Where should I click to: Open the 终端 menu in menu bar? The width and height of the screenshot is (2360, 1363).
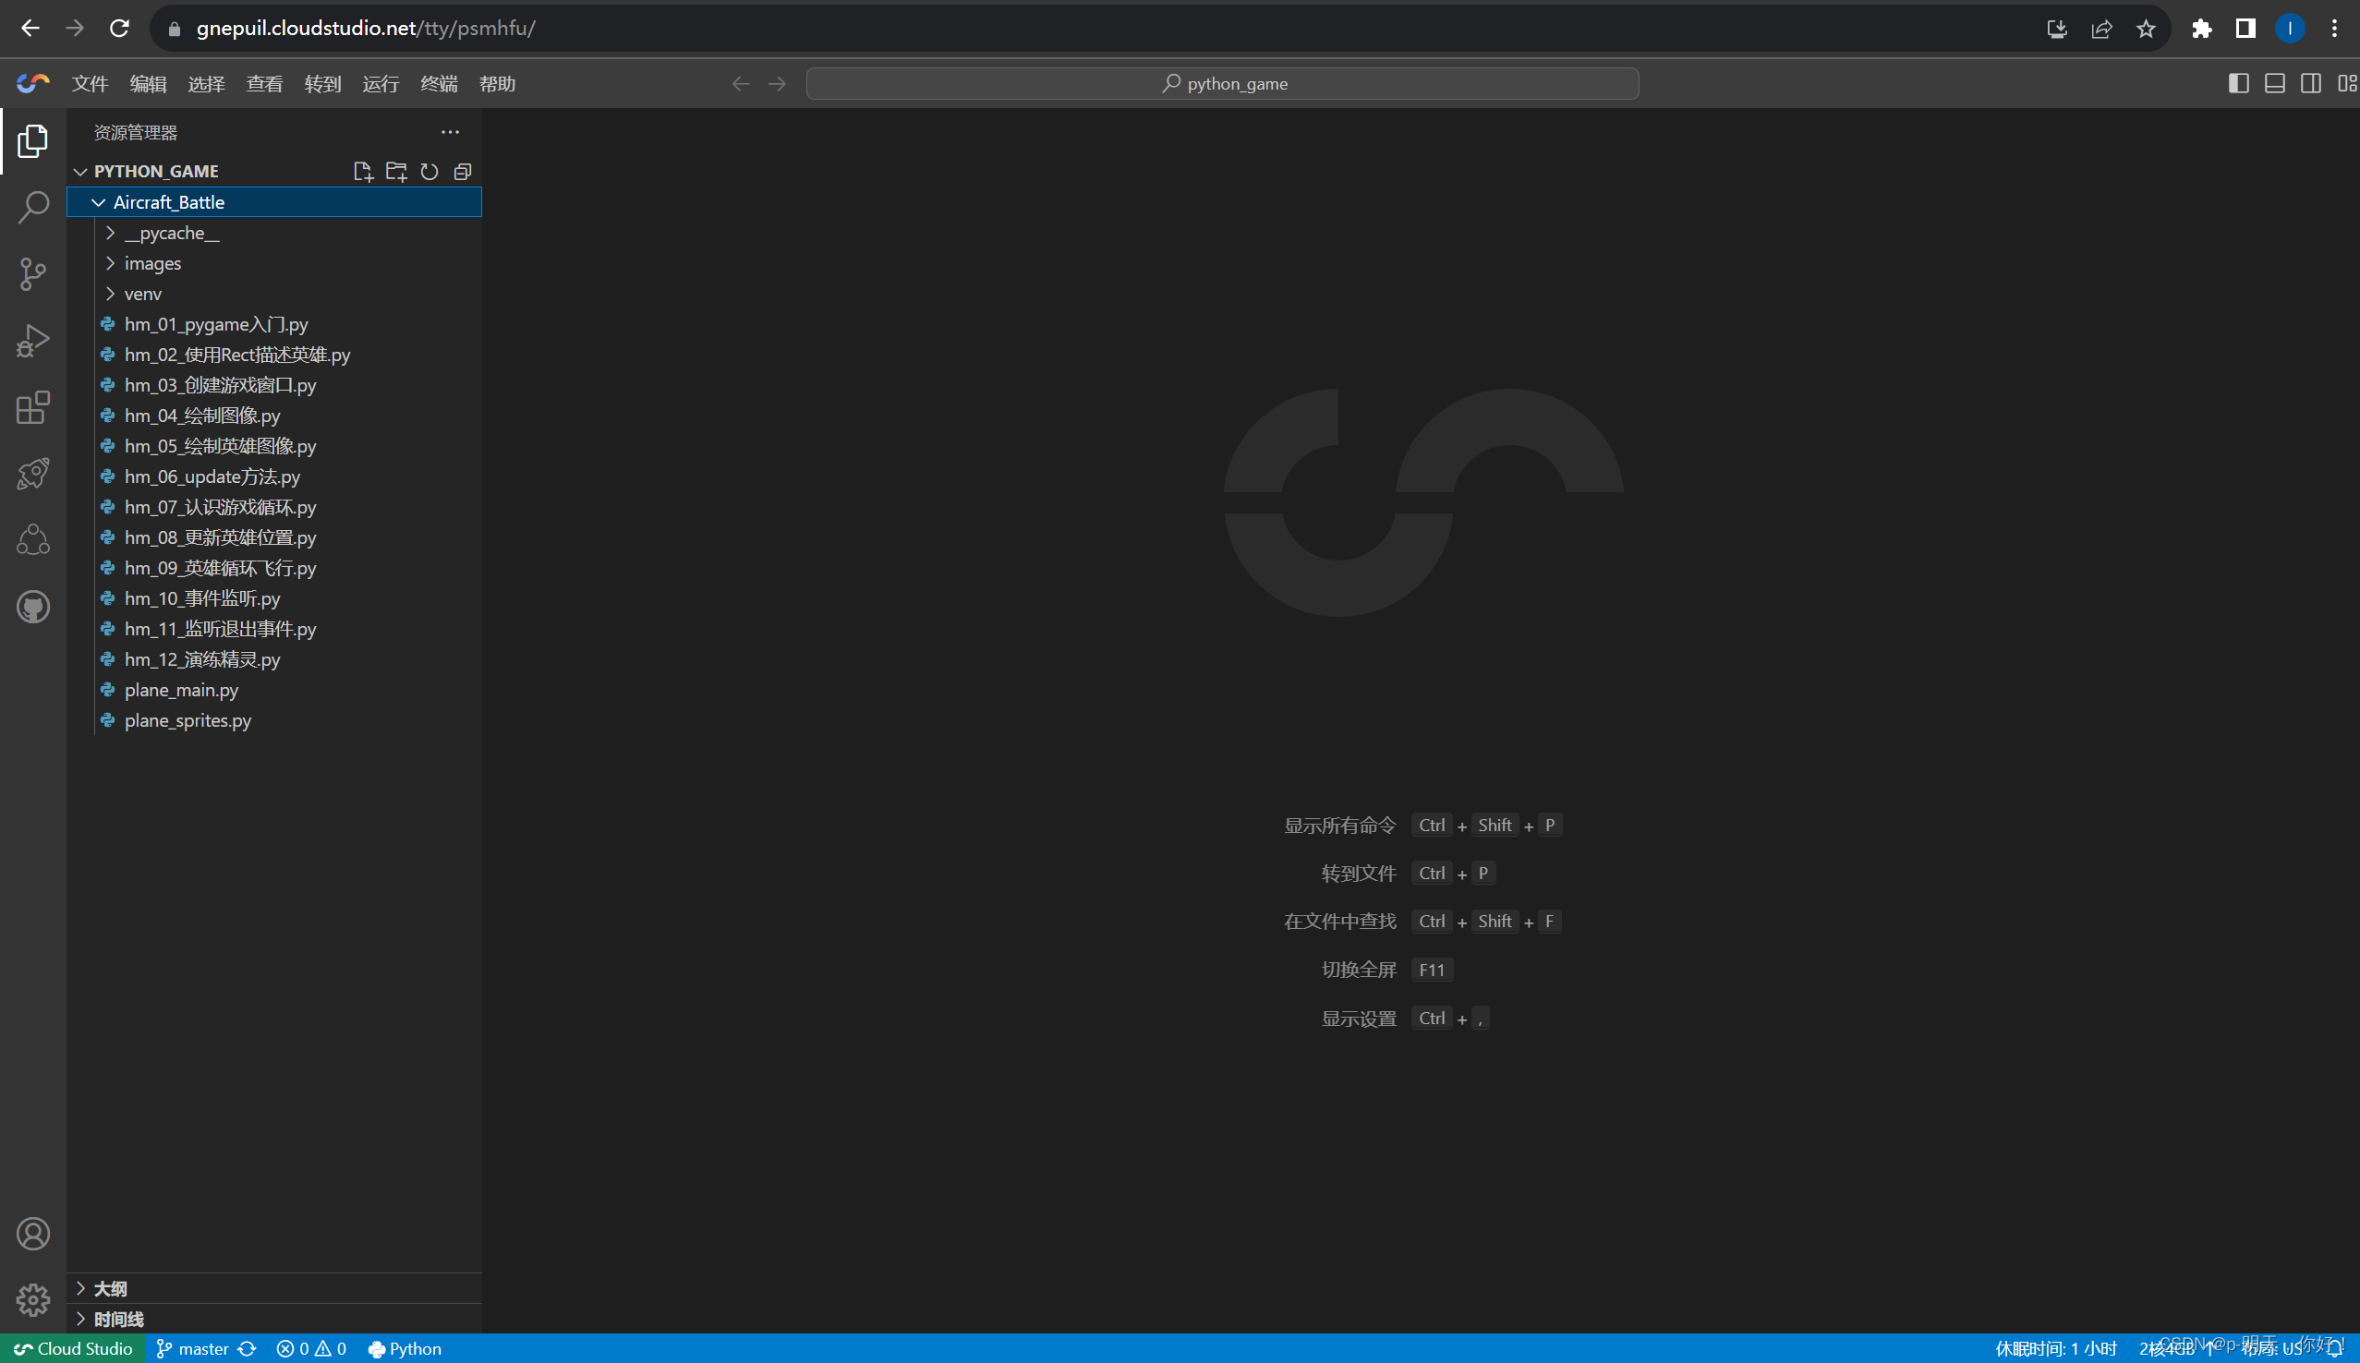pyautogui.click(x=437, y=83)
